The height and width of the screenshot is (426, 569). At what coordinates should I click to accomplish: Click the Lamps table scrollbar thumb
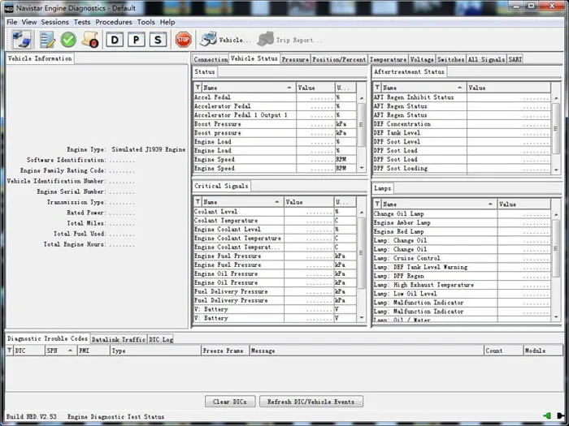(x=556, y=248)
